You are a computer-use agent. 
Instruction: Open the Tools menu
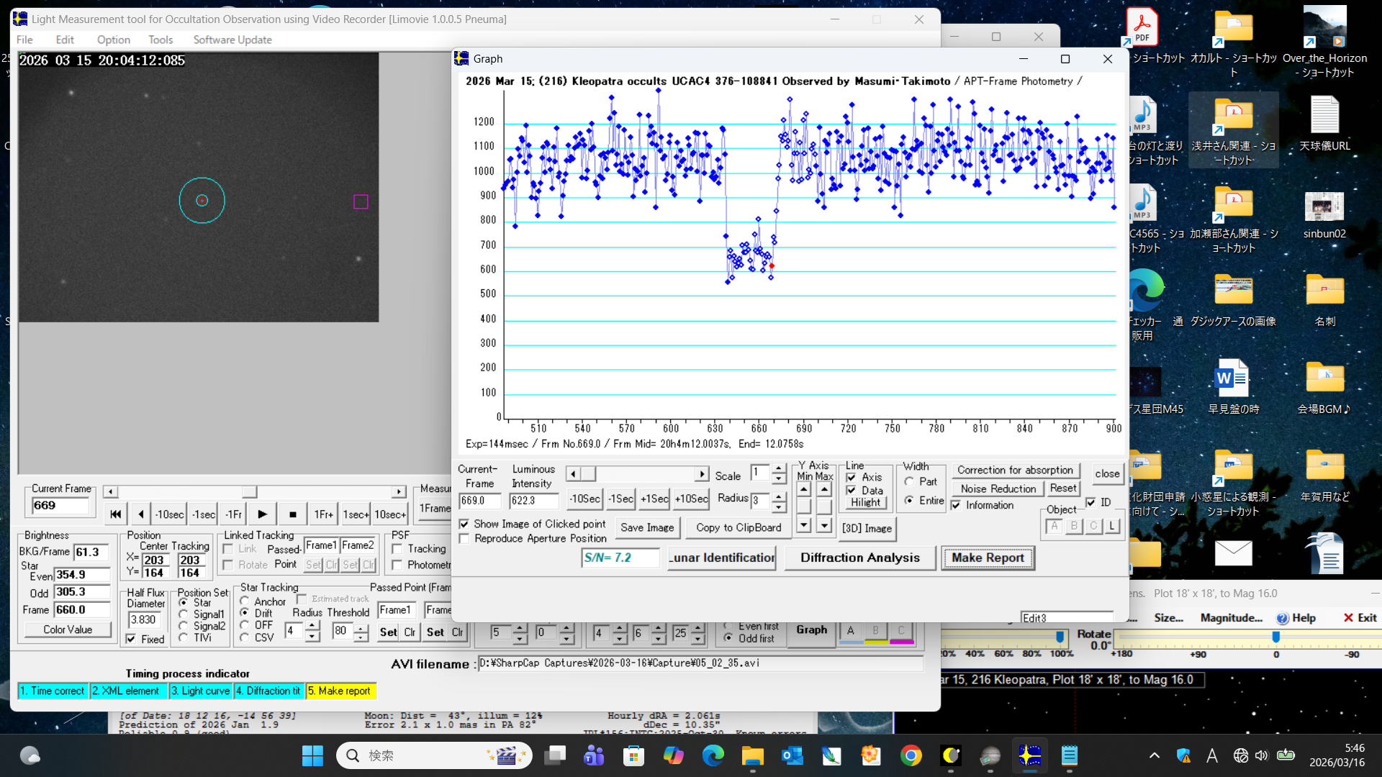click(161, 40)
